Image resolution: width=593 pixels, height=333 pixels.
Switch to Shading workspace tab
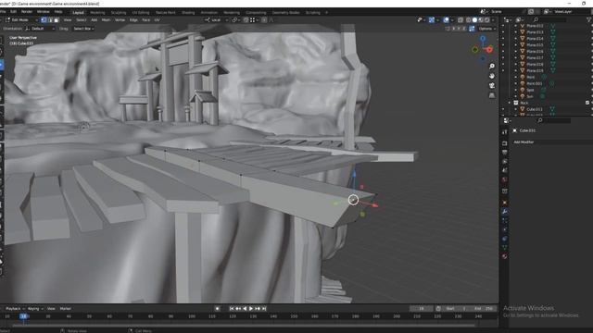point(188,12)
